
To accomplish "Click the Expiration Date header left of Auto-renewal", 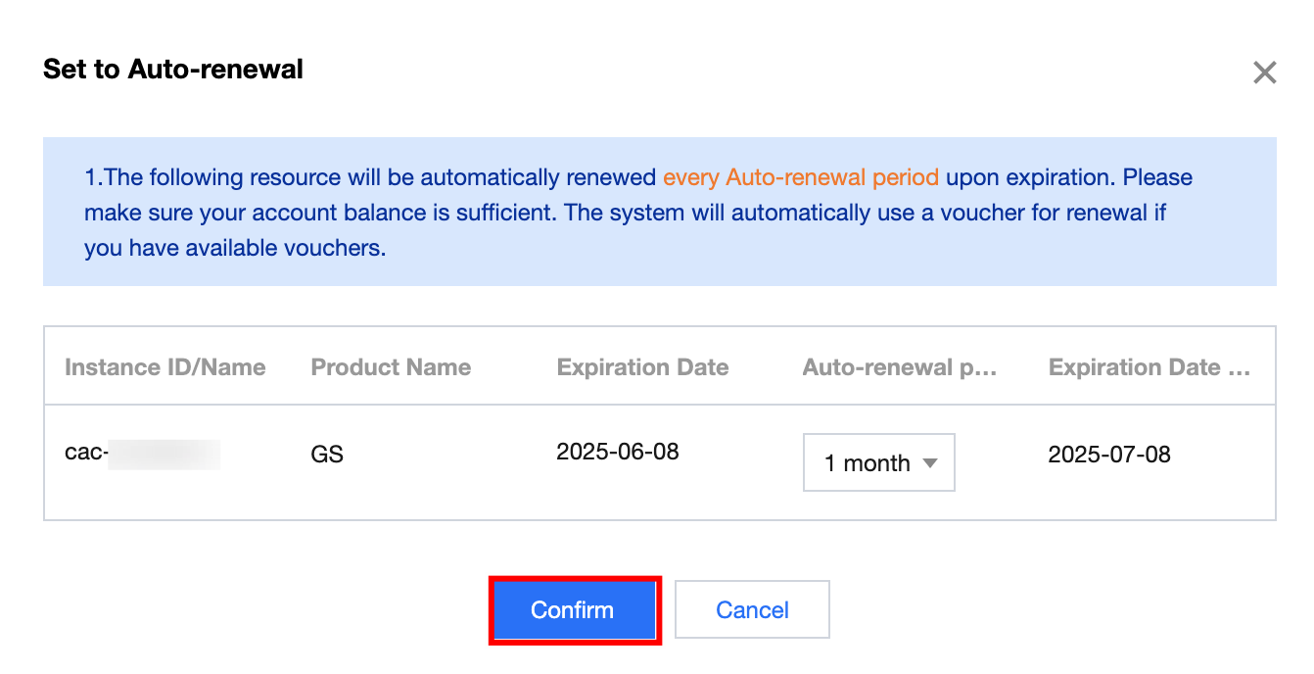I will tap(642, 367).
